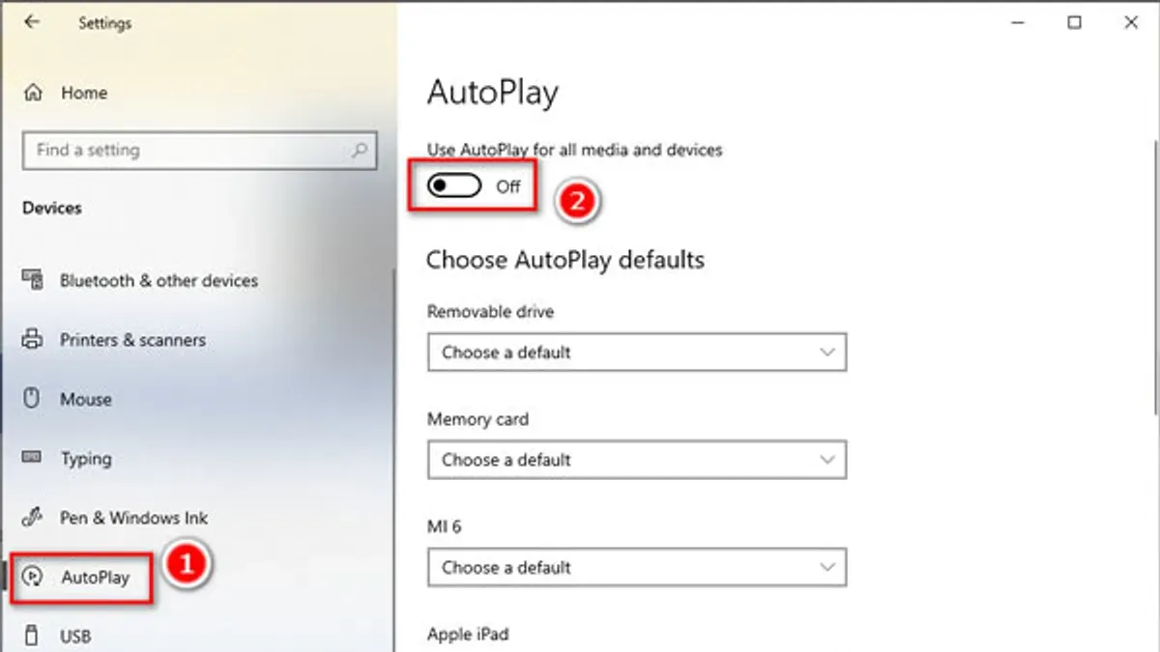Image resolution: width=1160 pixels, height=652 pixels.
Task: Select Bluetooth & other devices page
Action: (159, 281)
